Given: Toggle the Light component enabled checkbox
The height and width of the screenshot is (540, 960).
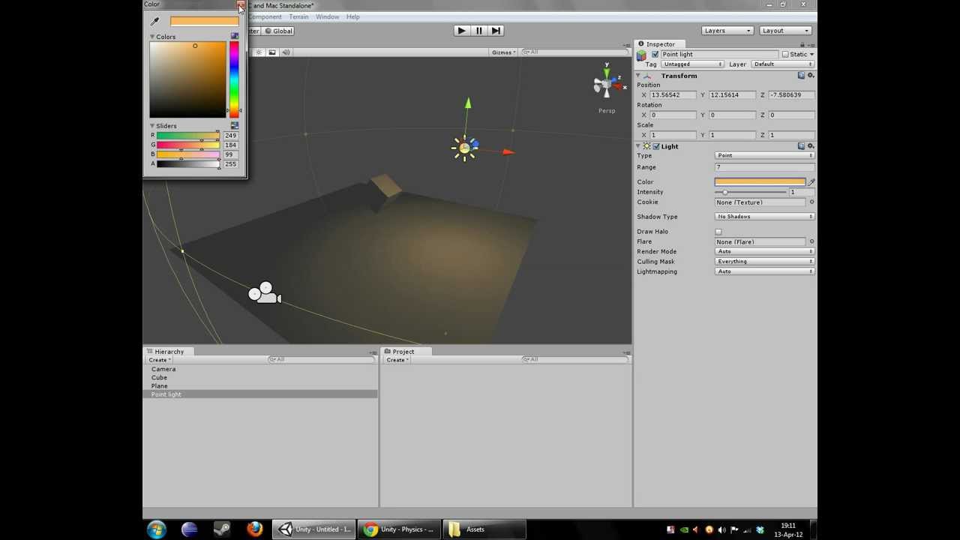Looking at the screenshot, I should [656, 146].
